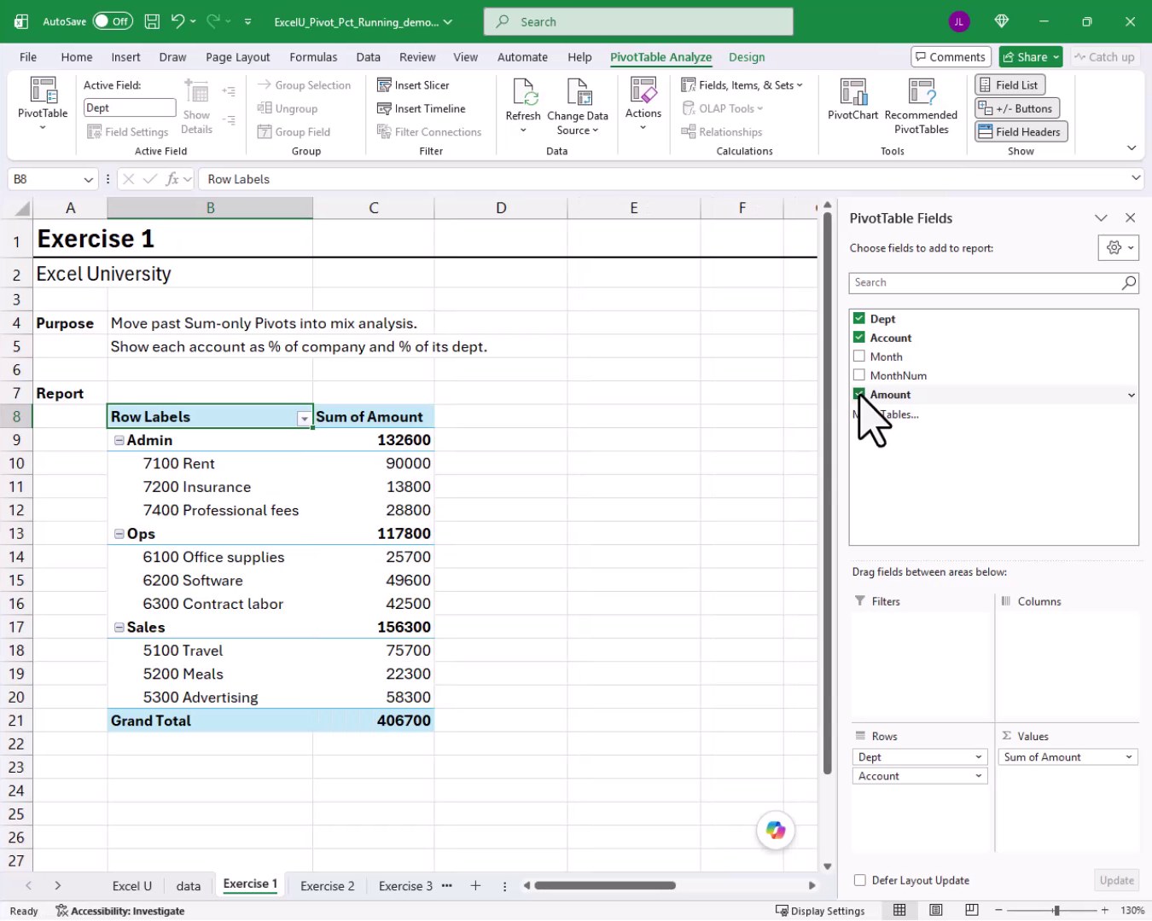Image resolution: width=1152 pixels, height=921 pixels.
Task: Click Insert Timeline icon
Action: pos(384,108)
